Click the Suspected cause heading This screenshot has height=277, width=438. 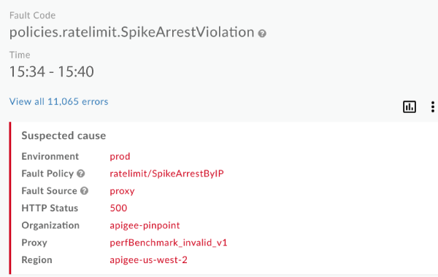[x=64, y=136]
